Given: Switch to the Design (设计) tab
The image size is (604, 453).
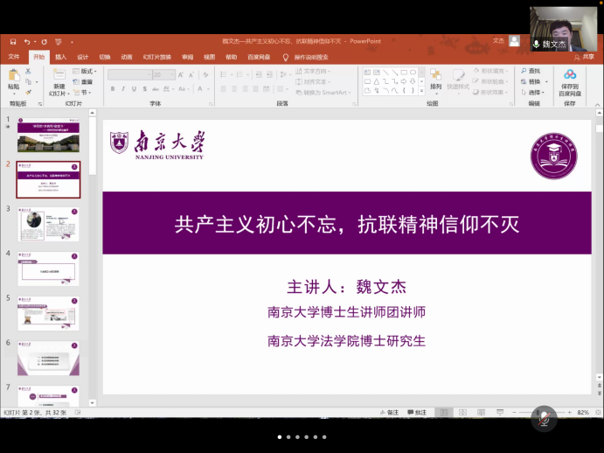Looking at the screenshot, I should (x=83, y=57).
